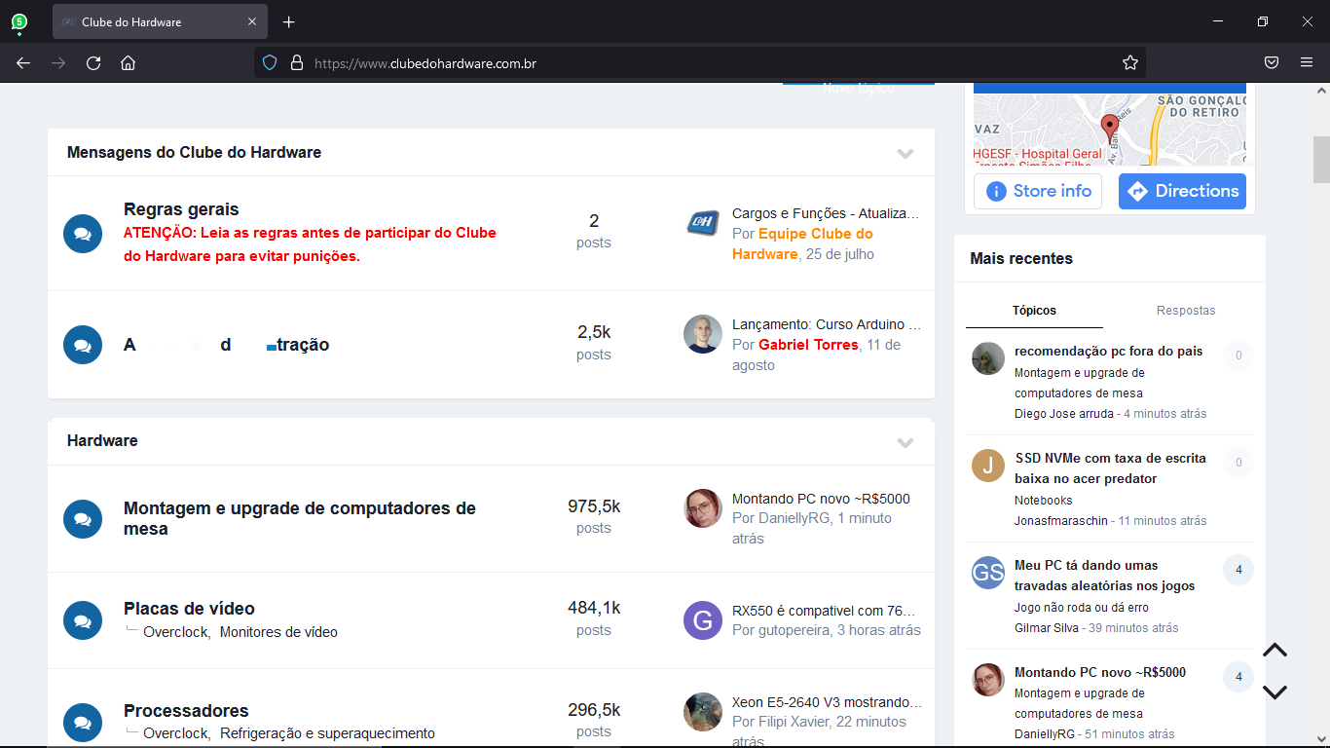This screenshot has height=748, width=1330.
Task: Click the store location map thumbnail
Action: click(1110, 129)
